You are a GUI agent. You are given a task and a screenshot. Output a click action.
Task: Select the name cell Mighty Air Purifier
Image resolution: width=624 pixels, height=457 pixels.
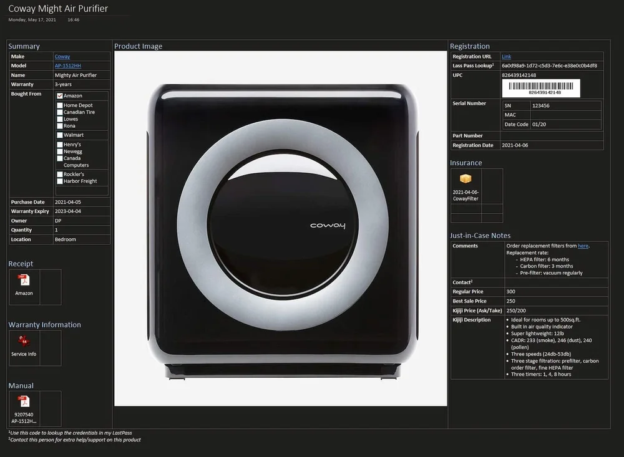(x=76, y=75)
